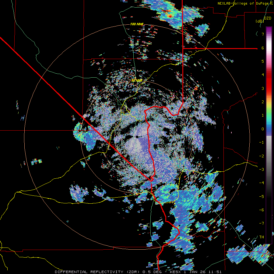Image resolution: width=274 pixels, height=274 pixels.
Task: Click the 1 value on the scale
Action: pos(263,115)
